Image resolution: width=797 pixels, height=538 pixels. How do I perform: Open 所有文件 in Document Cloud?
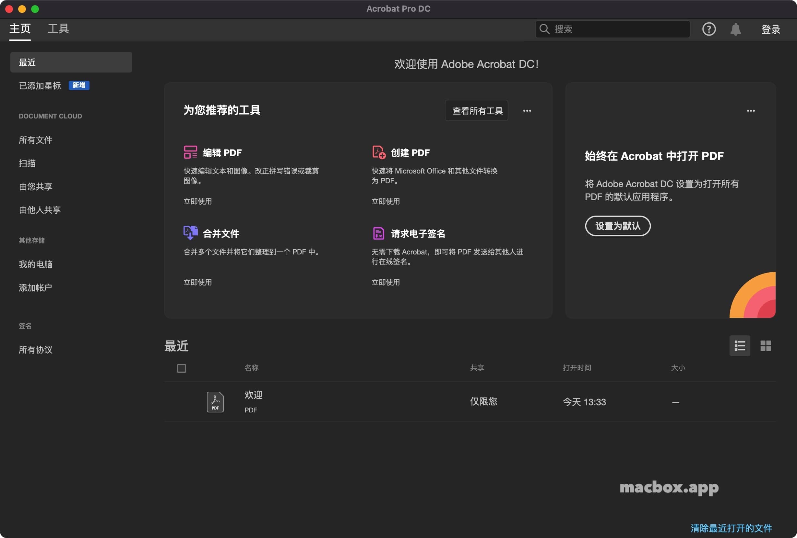click(36, 140)
